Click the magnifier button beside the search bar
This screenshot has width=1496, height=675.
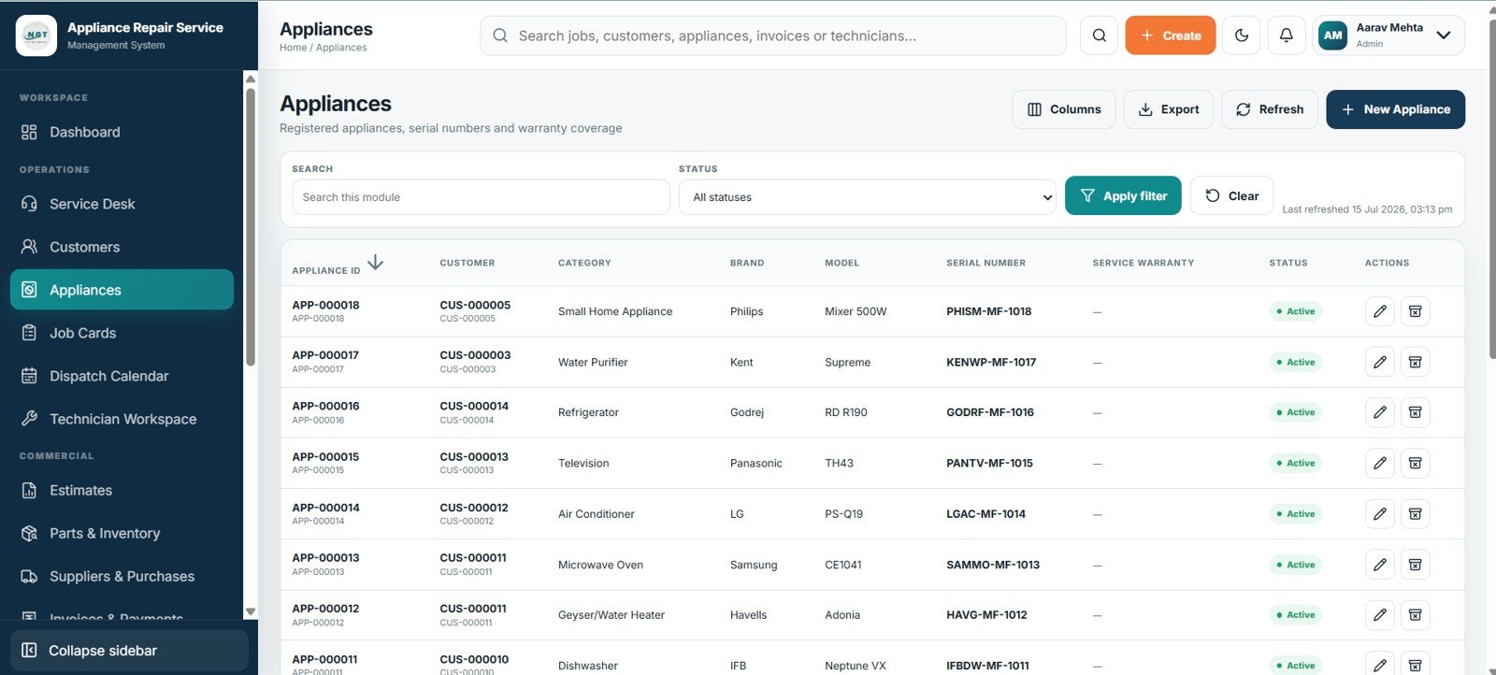coord(1100,36)
